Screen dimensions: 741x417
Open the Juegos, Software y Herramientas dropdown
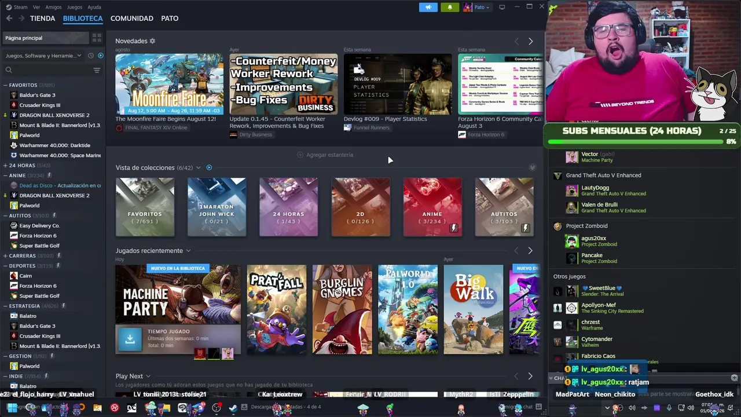pyautogui.click(x=43, y=56)
